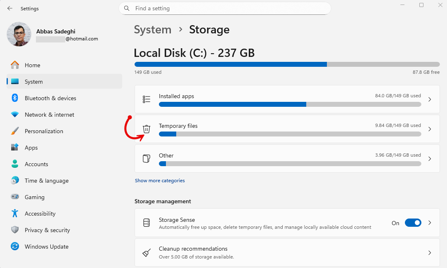Expand the Installed apps chevron

click(x=430, y=99)
